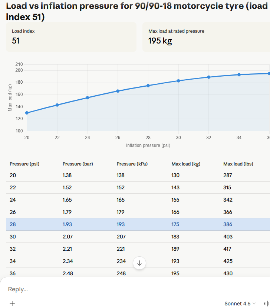Select the chart point at 28 psi
This screenshot has height=308, width=270.
tap(148, 86)
